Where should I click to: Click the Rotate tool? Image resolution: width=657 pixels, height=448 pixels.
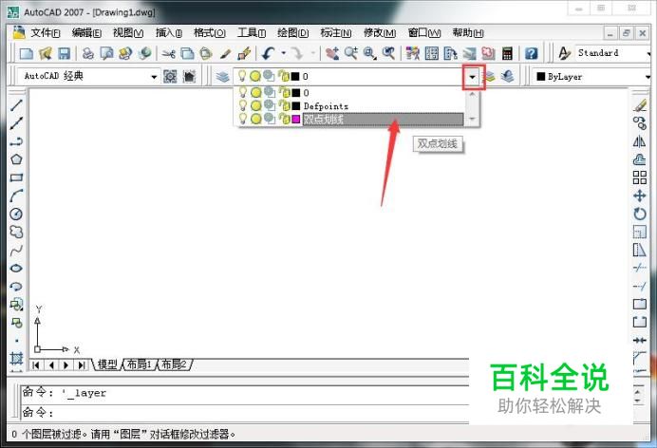(639, 214)
